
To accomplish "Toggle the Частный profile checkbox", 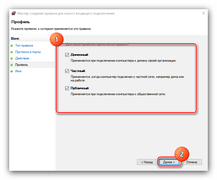I will click(67, 71).
